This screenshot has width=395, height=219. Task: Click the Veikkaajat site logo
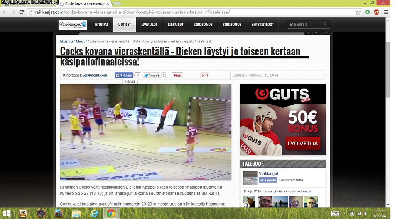tap(73, 25)
